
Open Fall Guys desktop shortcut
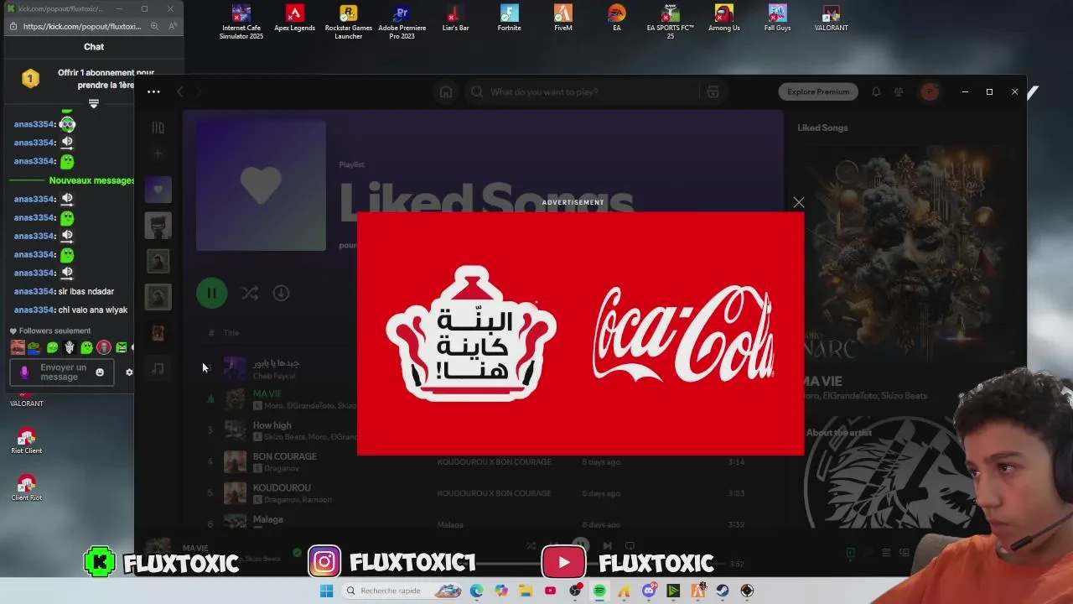point(777,18)
